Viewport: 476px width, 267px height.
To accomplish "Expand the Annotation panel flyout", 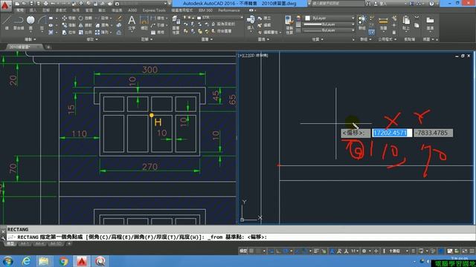I will (x=147, y=39).
